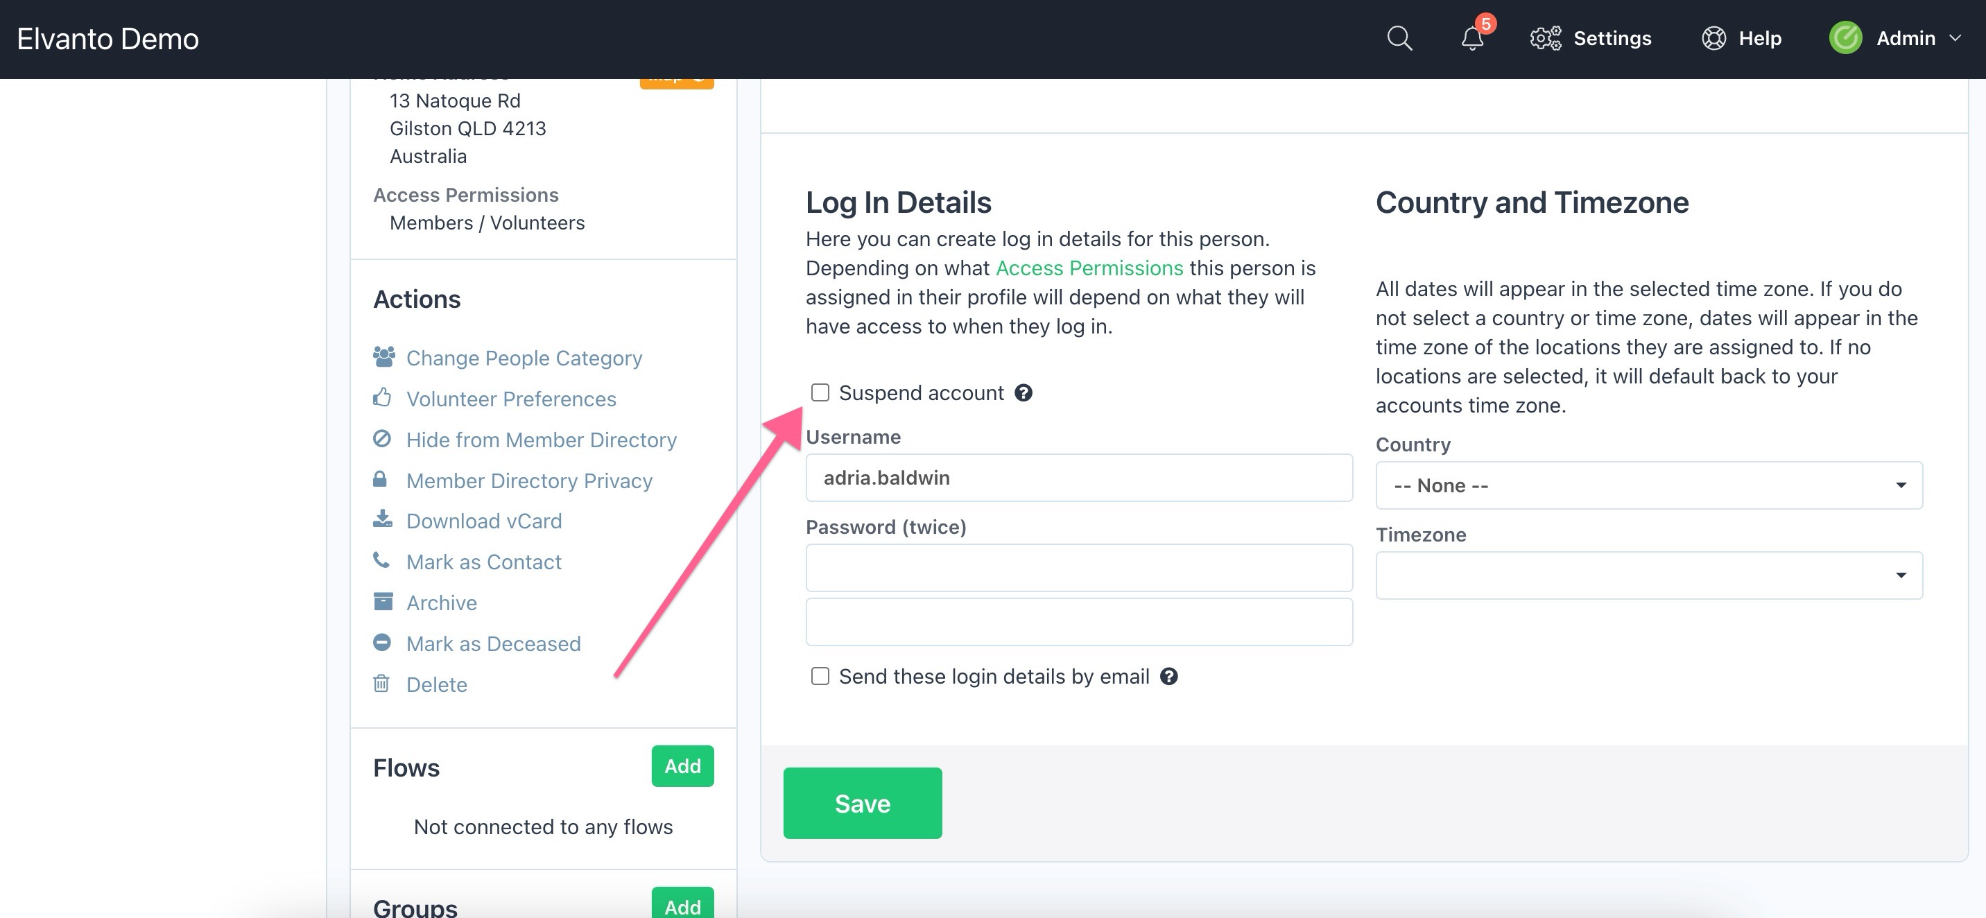Click the green Save button
Image resolution: width=1986 pixels, height=918 pixels.
point(862,803)
